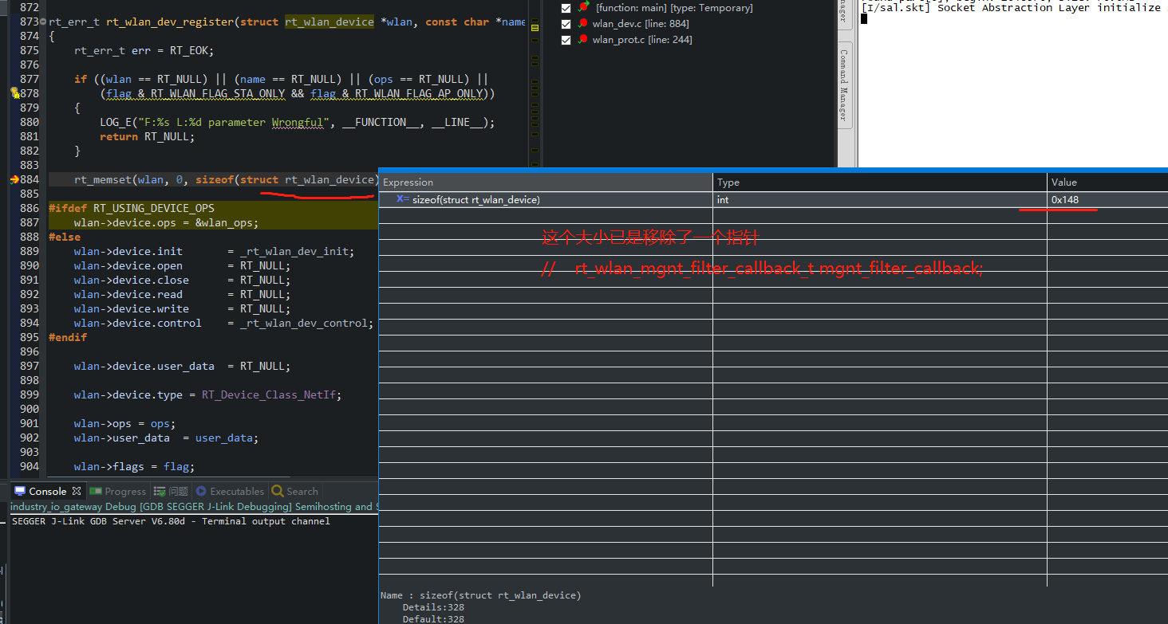The height and width of the screenshot is (624, 1168).
Task: Click the Search view magnifier icon
Action: pyautogui.click(x=278, y=491)
